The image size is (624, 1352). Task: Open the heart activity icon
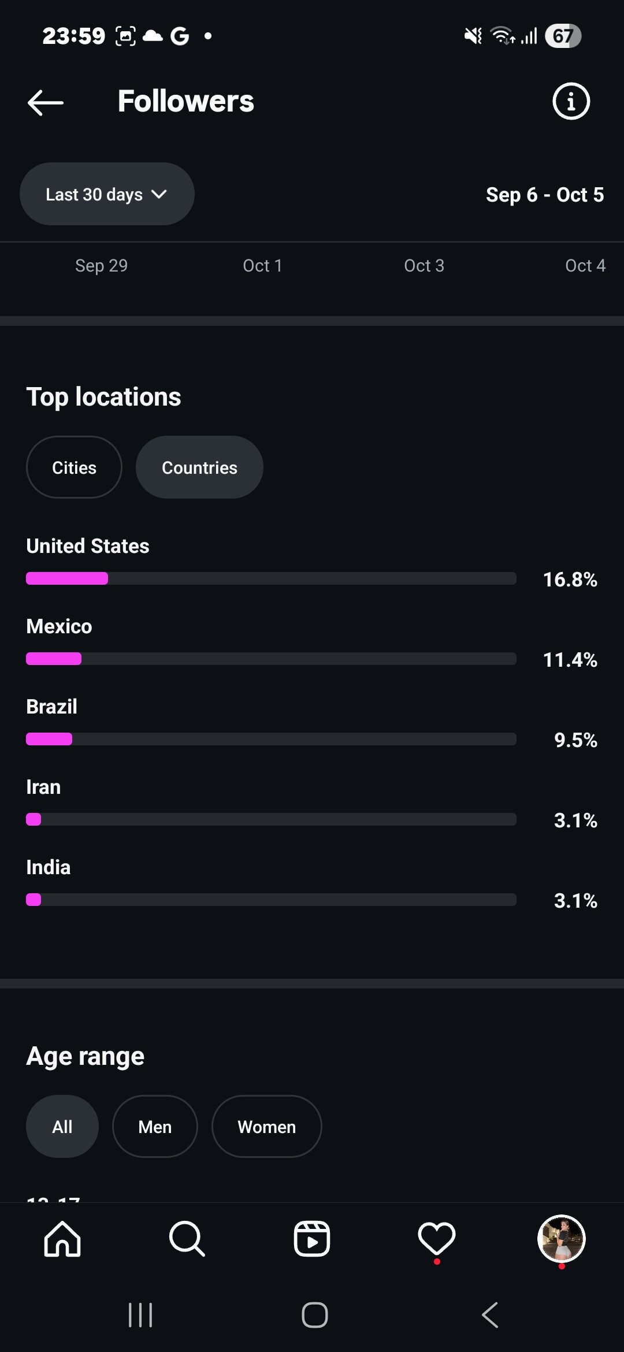pyautogui.click(x=437, y=1239)
